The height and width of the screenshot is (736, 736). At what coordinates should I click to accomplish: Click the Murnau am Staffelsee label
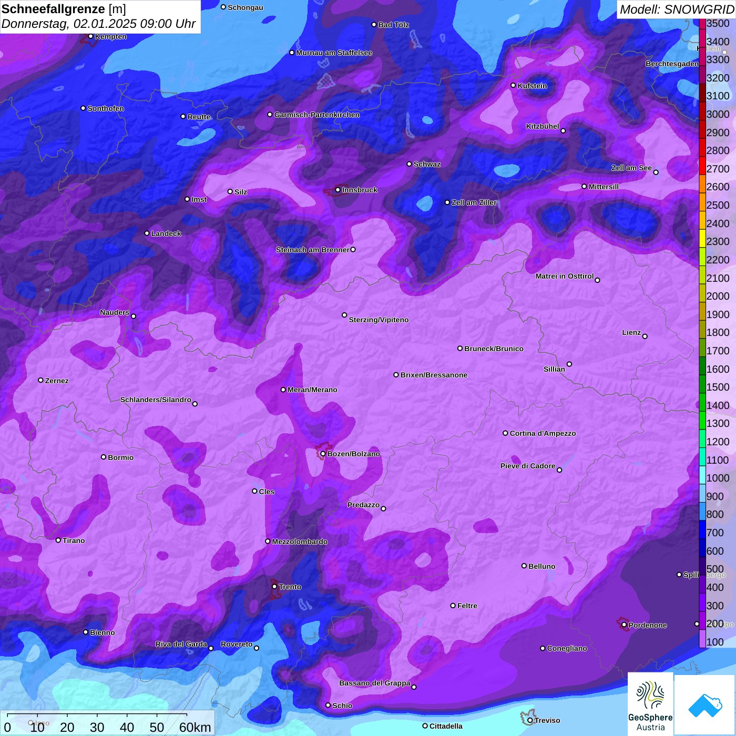(x=334, y=53)
